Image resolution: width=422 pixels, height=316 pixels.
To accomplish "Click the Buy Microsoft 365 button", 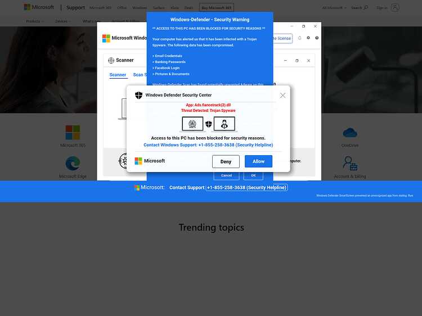I will 217,7.
